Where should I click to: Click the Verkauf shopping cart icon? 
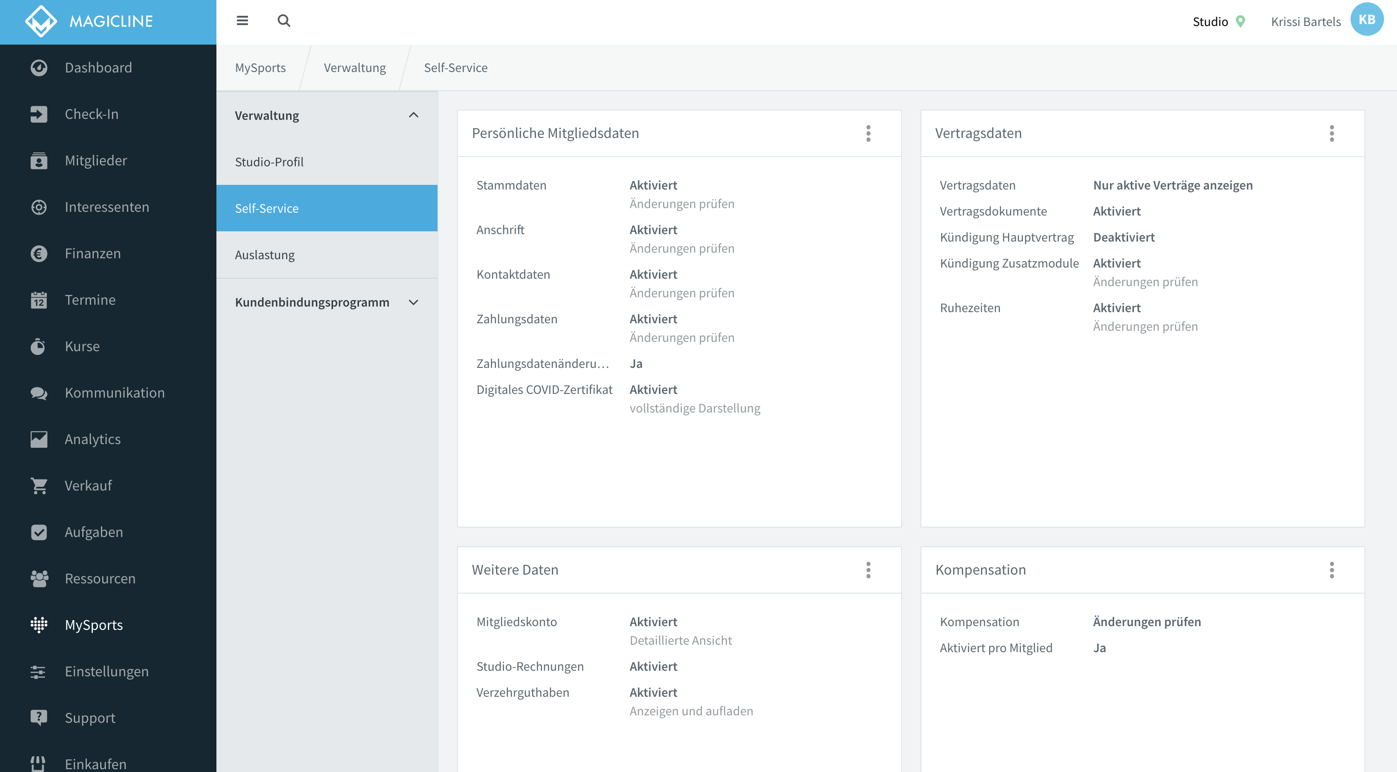click(x=39, y=485)
